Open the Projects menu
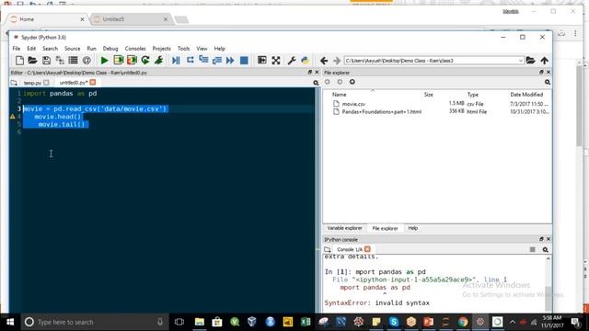This screenshot has width=589, height=331. tap(162, 49)
